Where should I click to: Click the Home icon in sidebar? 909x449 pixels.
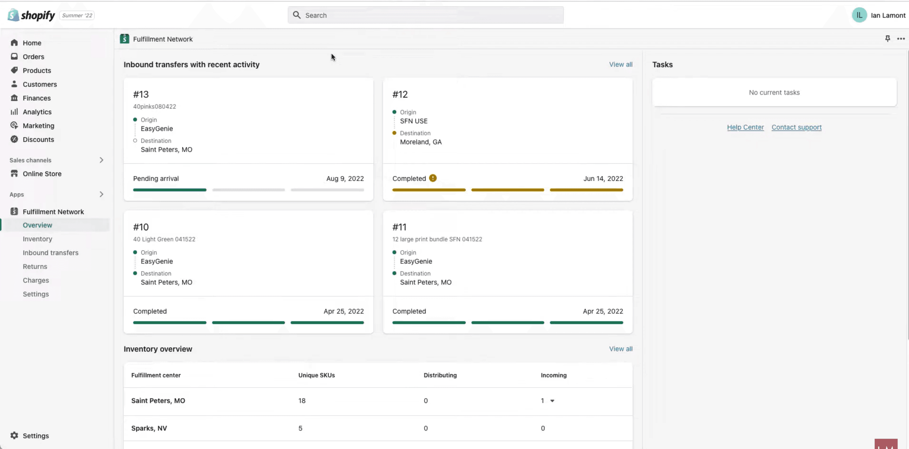14,43
